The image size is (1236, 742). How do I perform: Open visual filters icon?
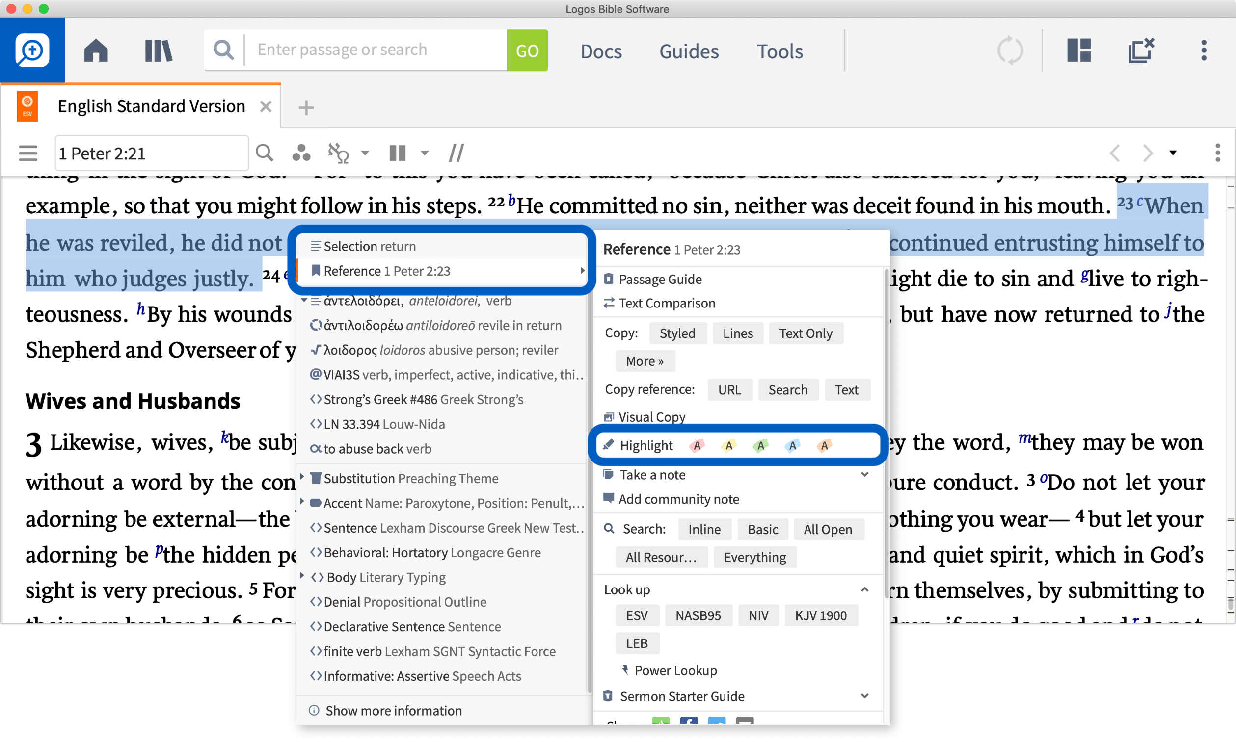[x=301, y=153]
